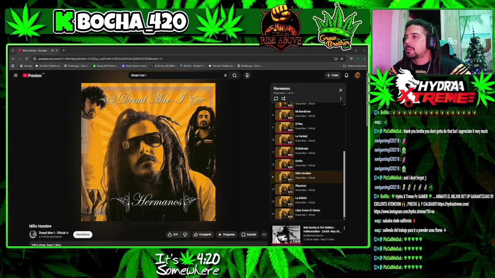Open the YouTube hamburger guide menu

pos(15,75)
